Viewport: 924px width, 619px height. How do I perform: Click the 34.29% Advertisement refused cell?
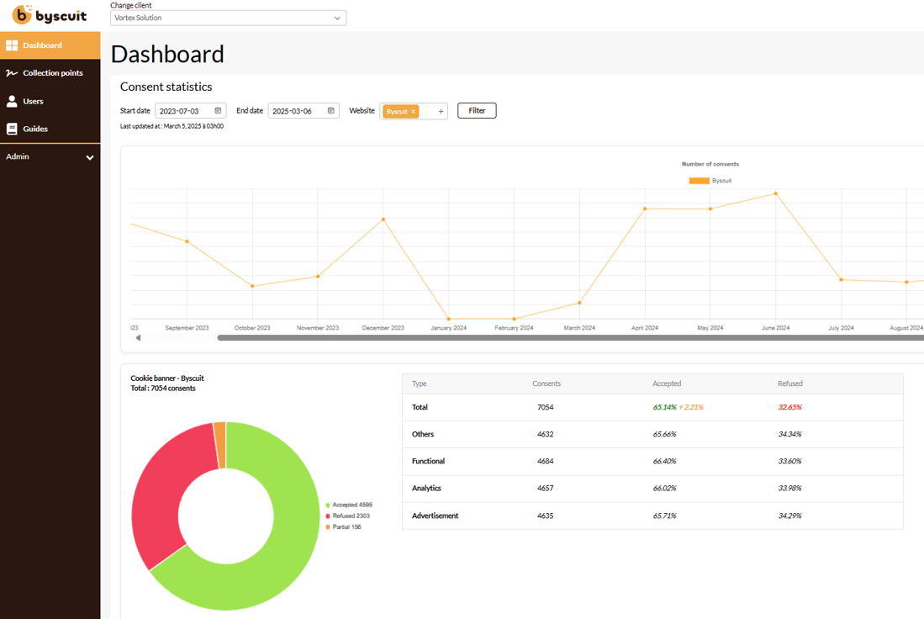tap(789, 516)
